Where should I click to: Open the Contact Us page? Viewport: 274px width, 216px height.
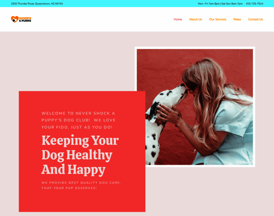tap(256, 19)
